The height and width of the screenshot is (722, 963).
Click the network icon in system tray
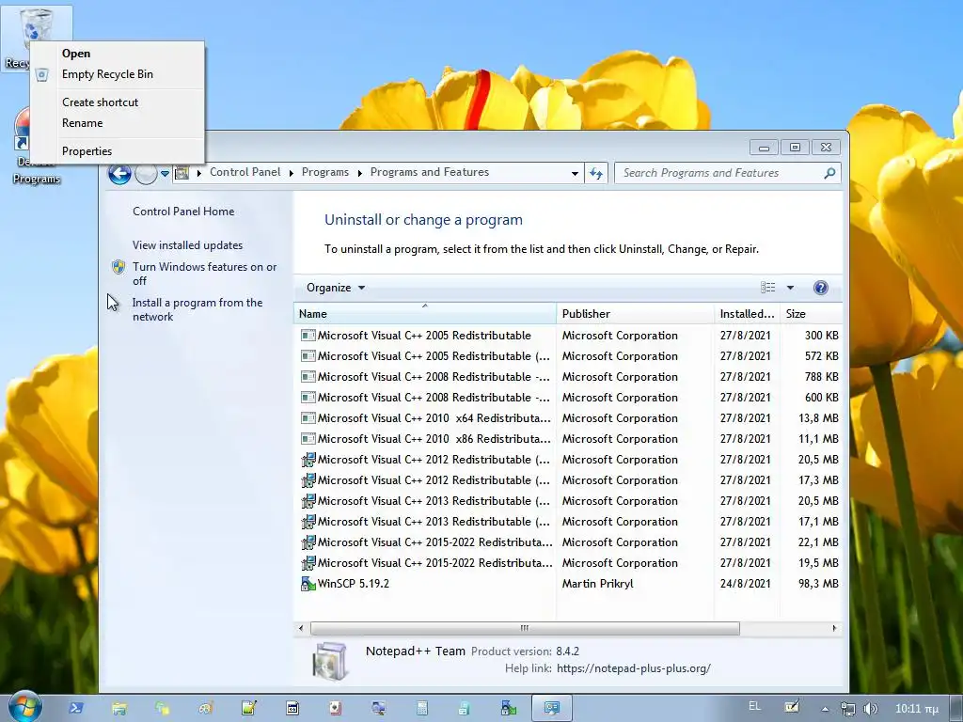pos(848,709)
